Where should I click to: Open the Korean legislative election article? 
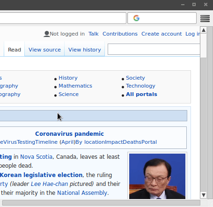[x=41, y=175]
